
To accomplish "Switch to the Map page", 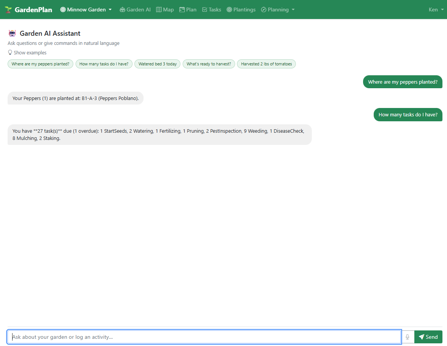I will click(x=165, y=9).
